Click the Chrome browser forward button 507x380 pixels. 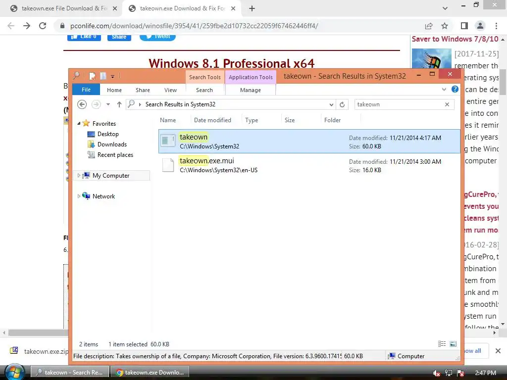(x=27, y=26)
